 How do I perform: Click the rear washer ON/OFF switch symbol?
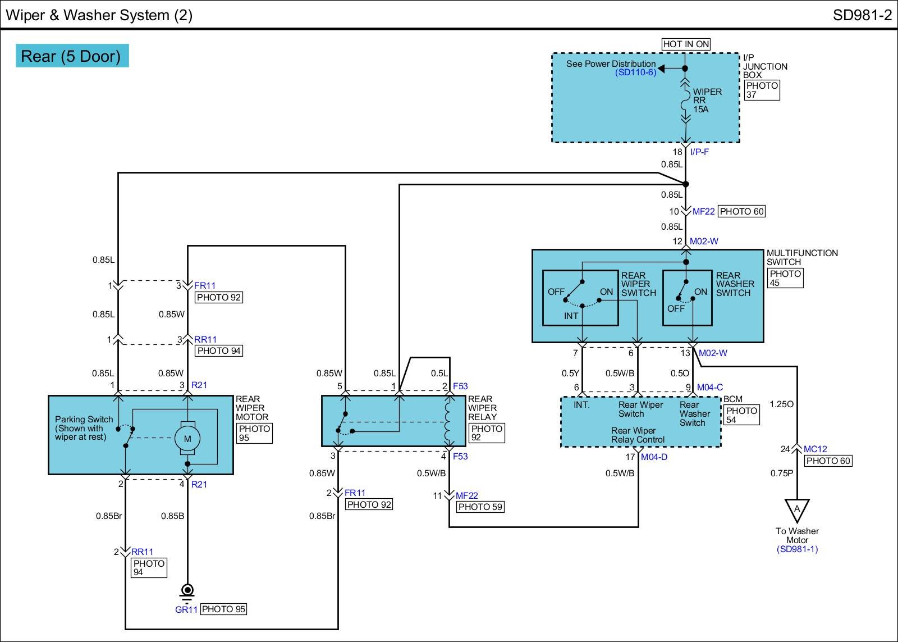point(686,293)
